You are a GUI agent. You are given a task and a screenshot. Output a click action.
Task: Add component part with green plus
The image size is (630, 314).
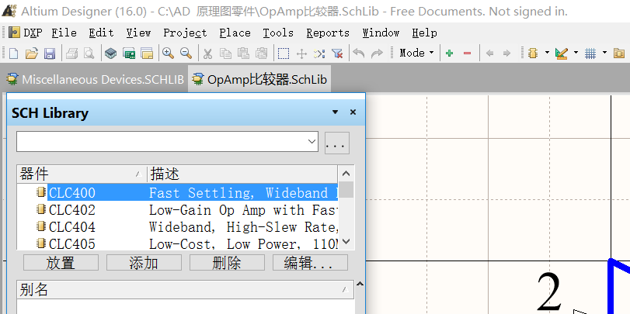(x=450, y=53)
